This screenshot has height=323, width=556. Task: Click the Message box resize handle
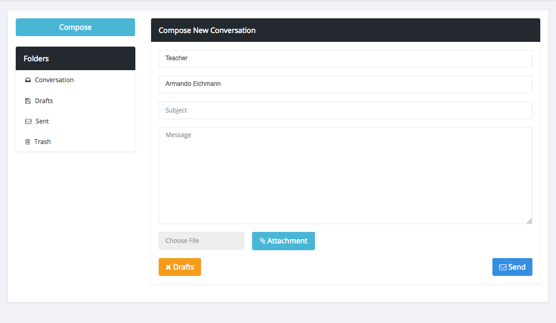coord(529,221)
